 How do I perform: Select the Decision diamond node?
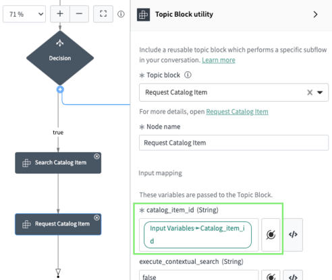[x=60, y=58]
